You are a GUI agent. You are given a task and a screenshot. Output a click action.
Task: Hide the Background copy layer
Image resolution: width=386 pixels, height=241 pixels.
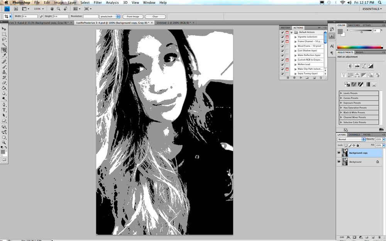tap(339, 153)
